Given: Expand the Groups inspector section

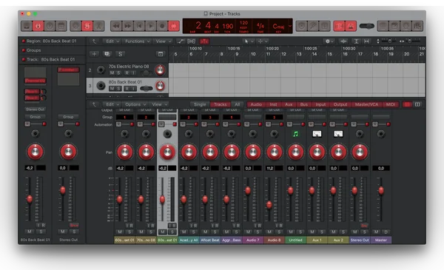Looking at the screenshot, I should coord(24,50).
